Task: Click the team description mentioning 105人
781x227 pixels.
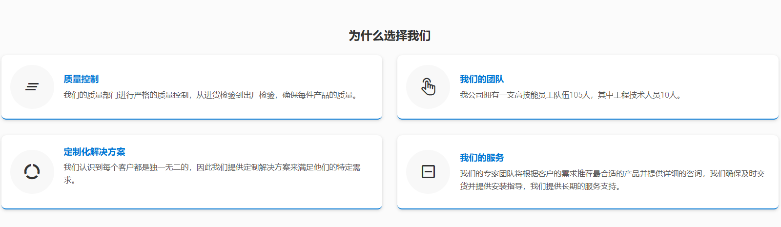Action: [570, 95]
